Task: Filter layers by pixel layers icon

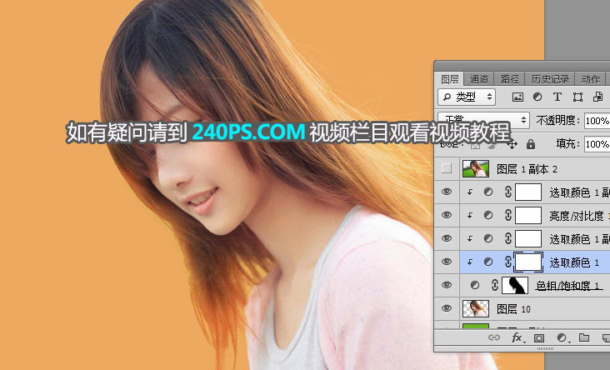Action: (517, 97)
